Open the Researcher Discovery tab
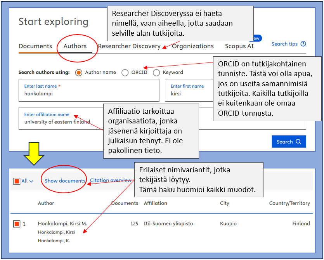Viewport: 324px width, 260px height. [129, 46]
